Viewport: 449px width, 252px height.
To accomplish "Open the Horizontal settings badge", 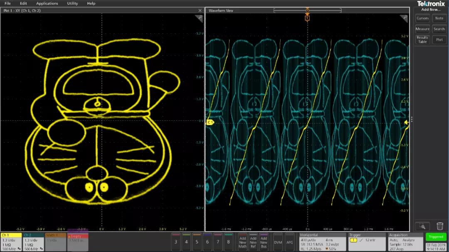I will point(323,242).
